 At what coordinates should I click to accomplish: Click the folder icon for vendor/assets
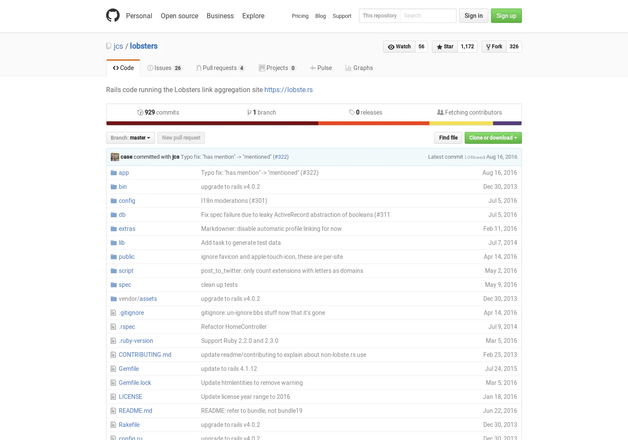coord(114,299)
